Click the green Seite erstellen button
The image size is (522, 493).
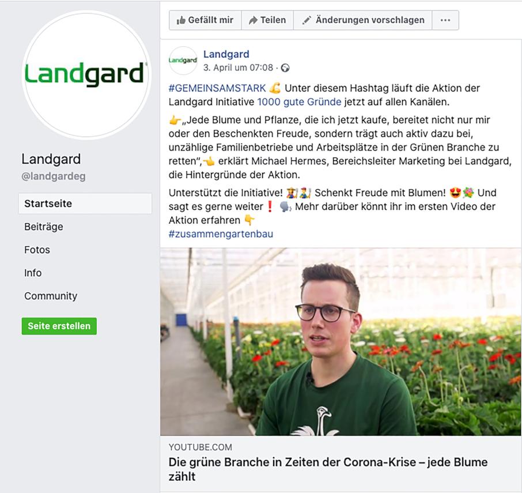pos(59,326)
